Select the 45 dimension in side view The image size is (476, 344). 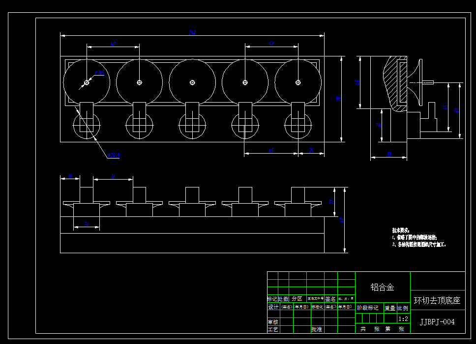click(x=446, y=107)
